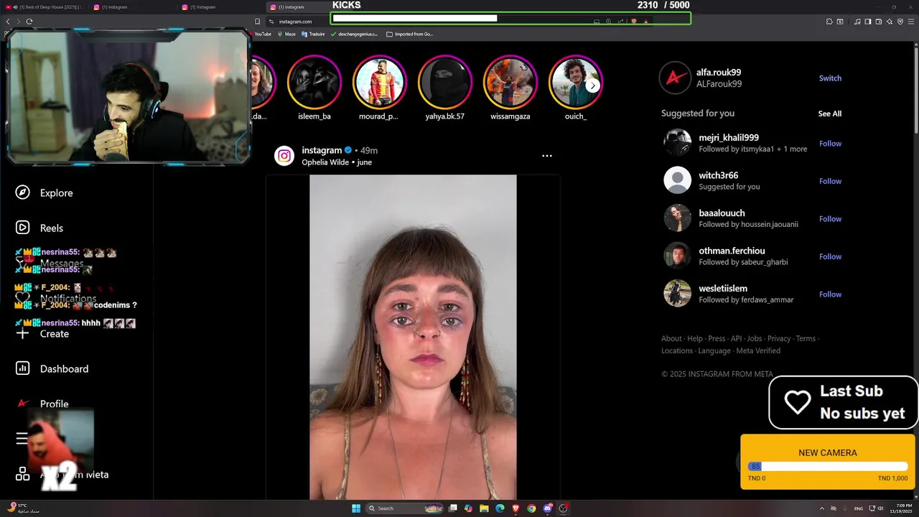Open the YouTube bookmark
Image resolution: width=919 pixels, height=517 pixels.
260,34
